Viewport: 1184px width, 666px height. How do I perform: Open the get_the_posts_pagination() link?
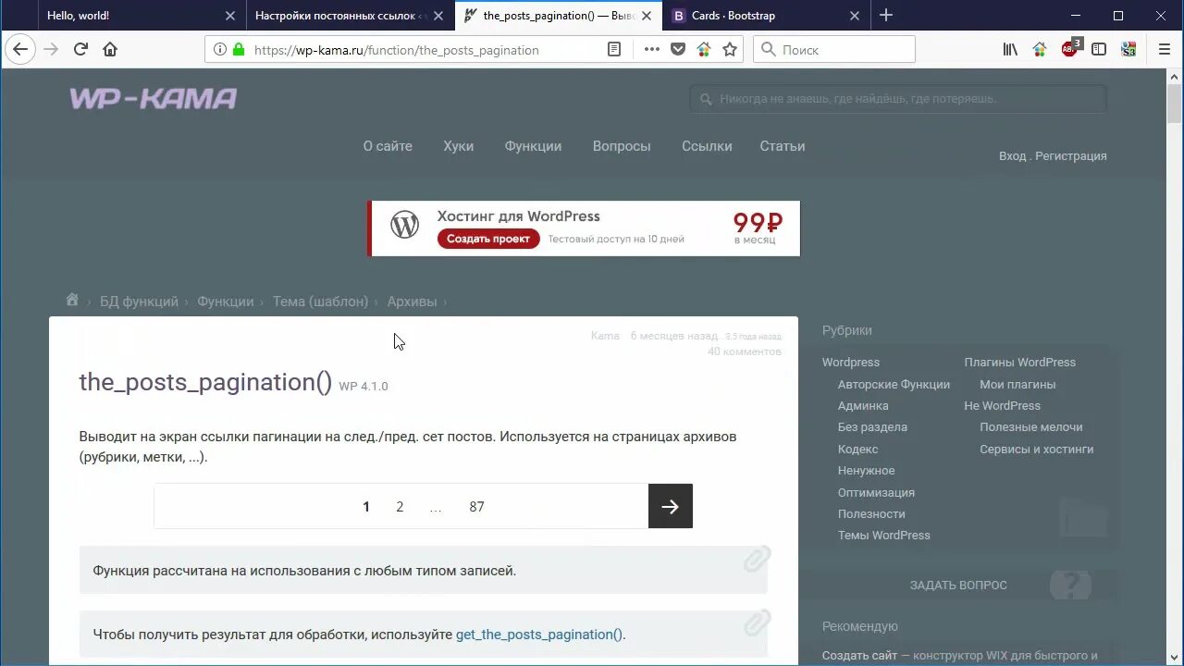pos(539,635)
